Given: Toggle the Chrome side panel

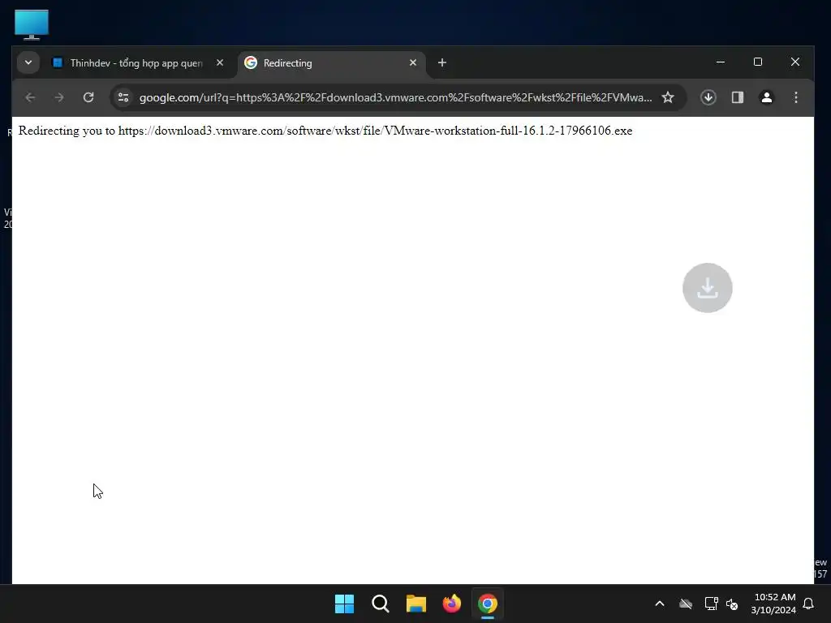Looking at the screenshot, I should [737, 97].
